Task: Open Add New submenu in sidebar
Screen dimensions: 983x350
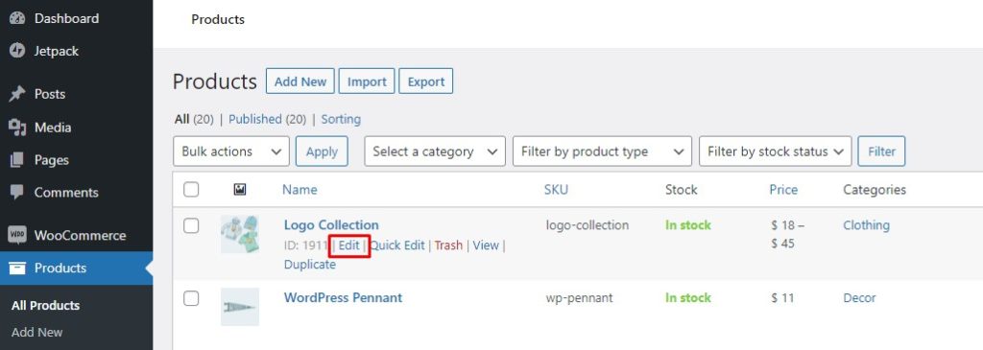Action: (x=37, y=333)
